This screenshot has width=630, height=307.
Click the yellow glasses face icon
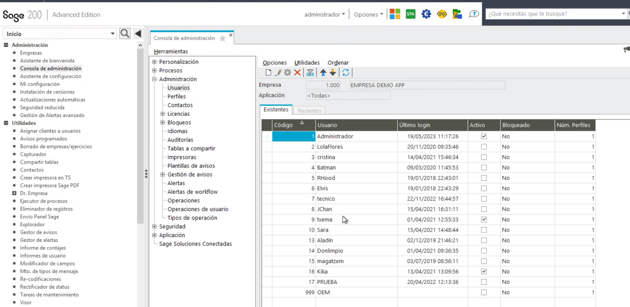coord(442,14)
